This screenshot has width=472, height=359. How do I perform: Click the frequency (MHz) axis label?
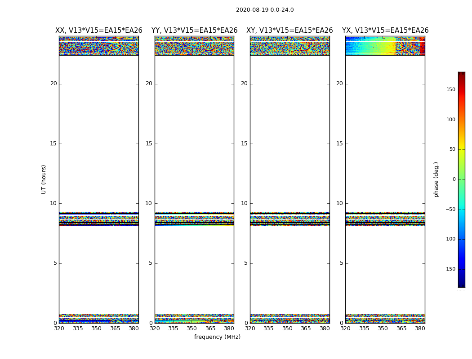(x=217, y=337)
